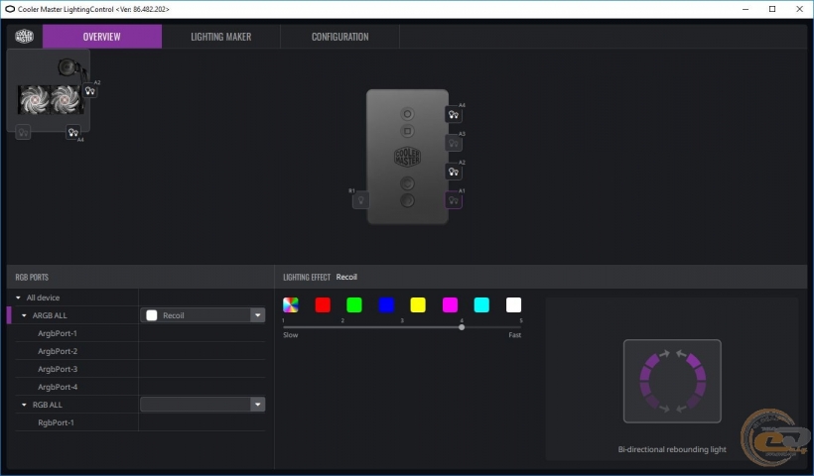This screenshot has width=814, height=476.
Task: Open the ARGB ALL Recoil effect dropdown
Action: 258,315
